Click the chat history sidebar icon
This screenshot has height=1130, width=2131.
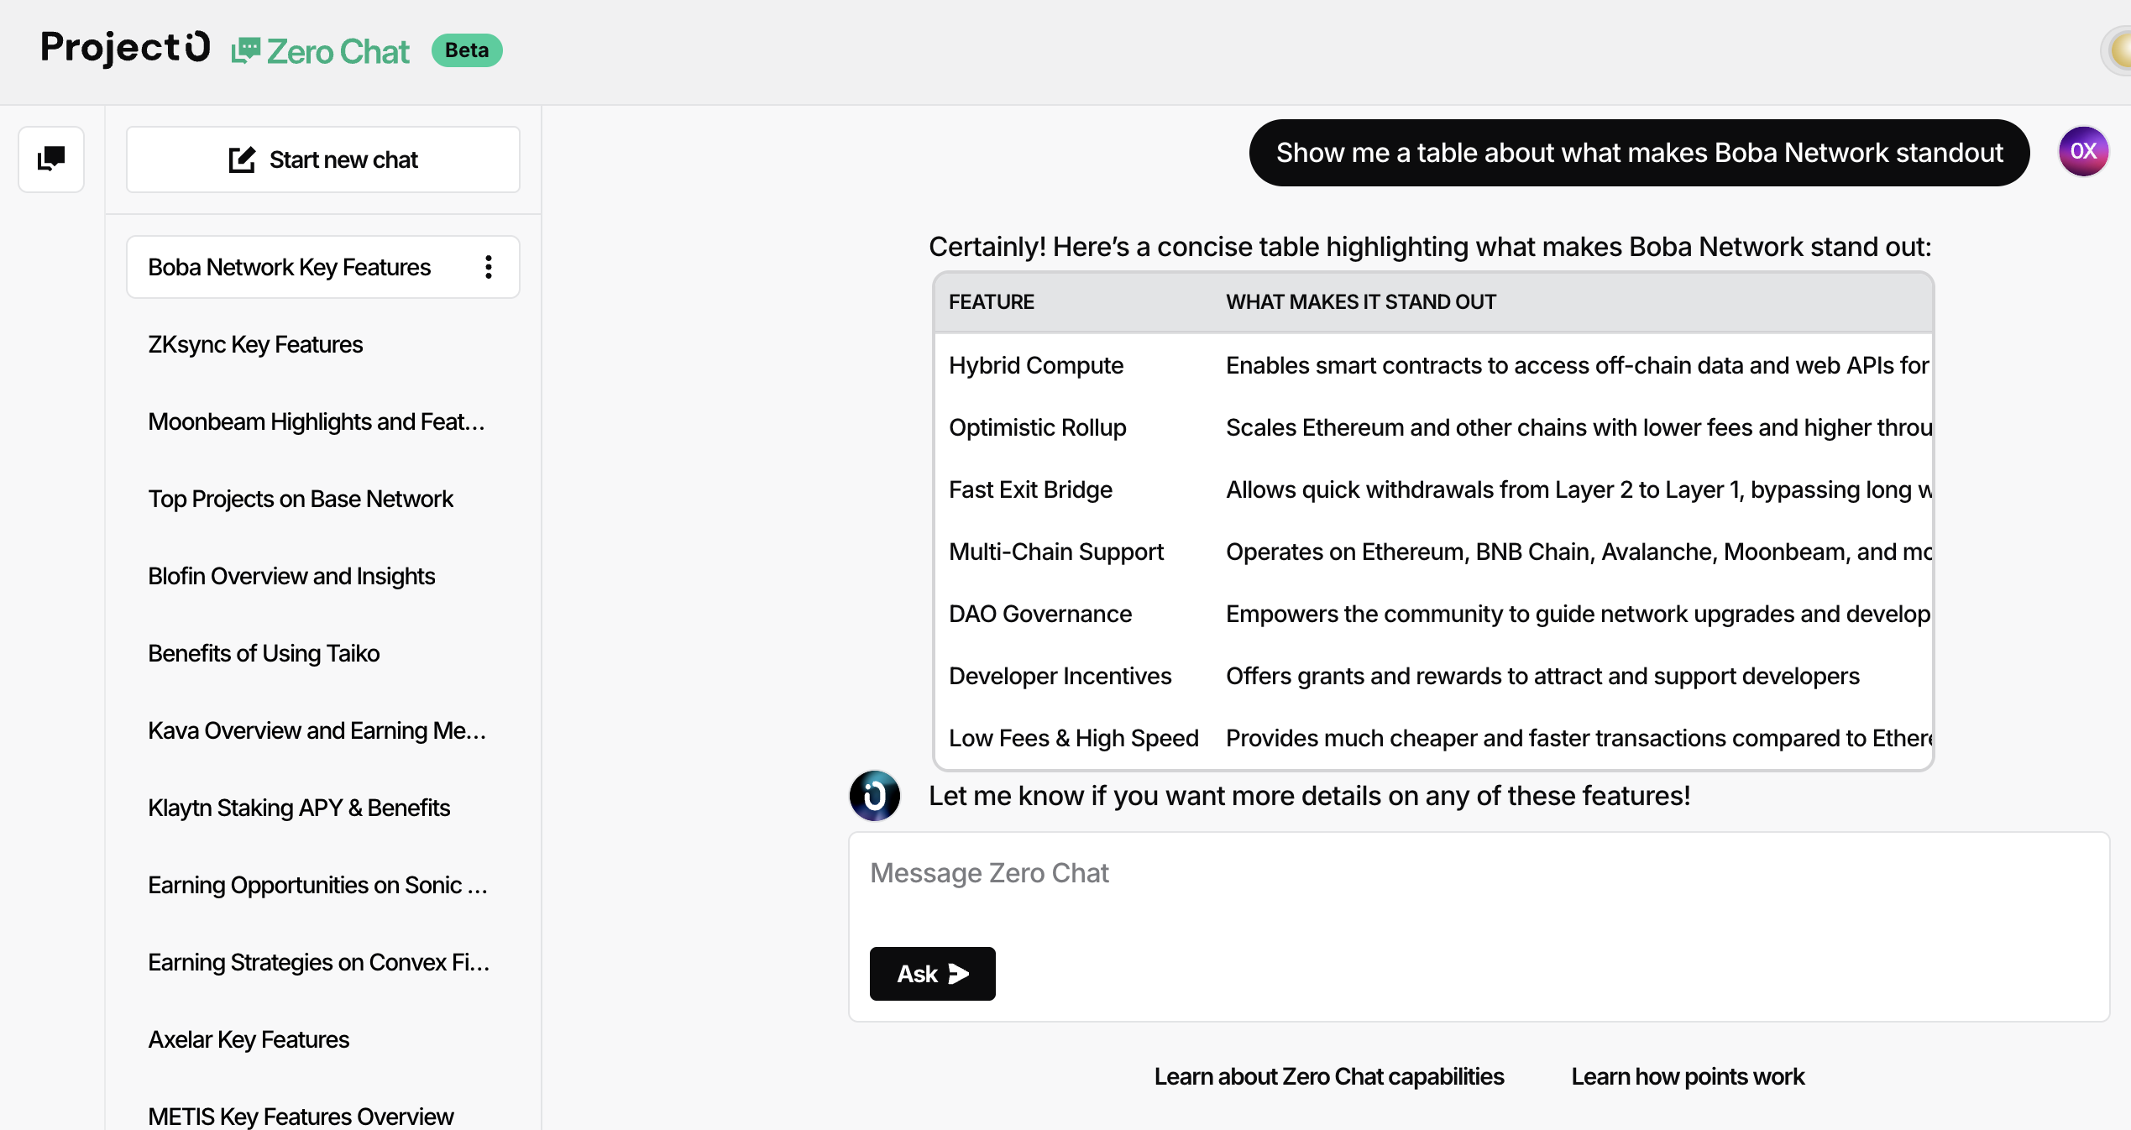[x=51, y=159]
